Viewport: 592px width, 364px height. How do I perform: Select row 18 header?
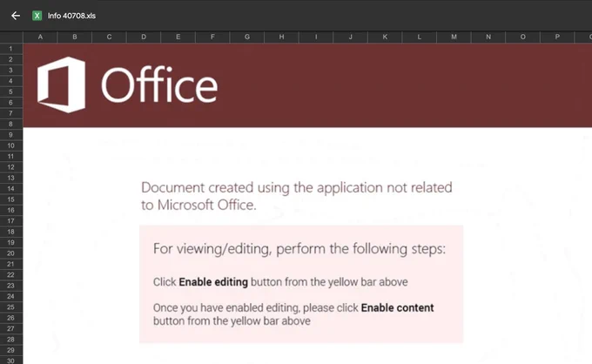coord(11,232)
